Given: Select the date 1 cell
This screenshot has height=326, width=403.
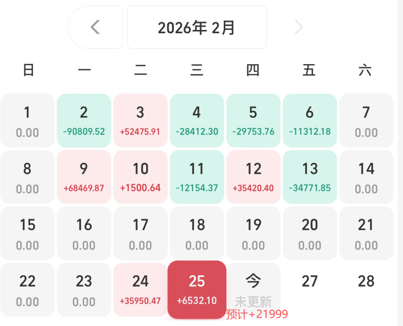Looking at the screenshot, I should [x=28, y=120].
